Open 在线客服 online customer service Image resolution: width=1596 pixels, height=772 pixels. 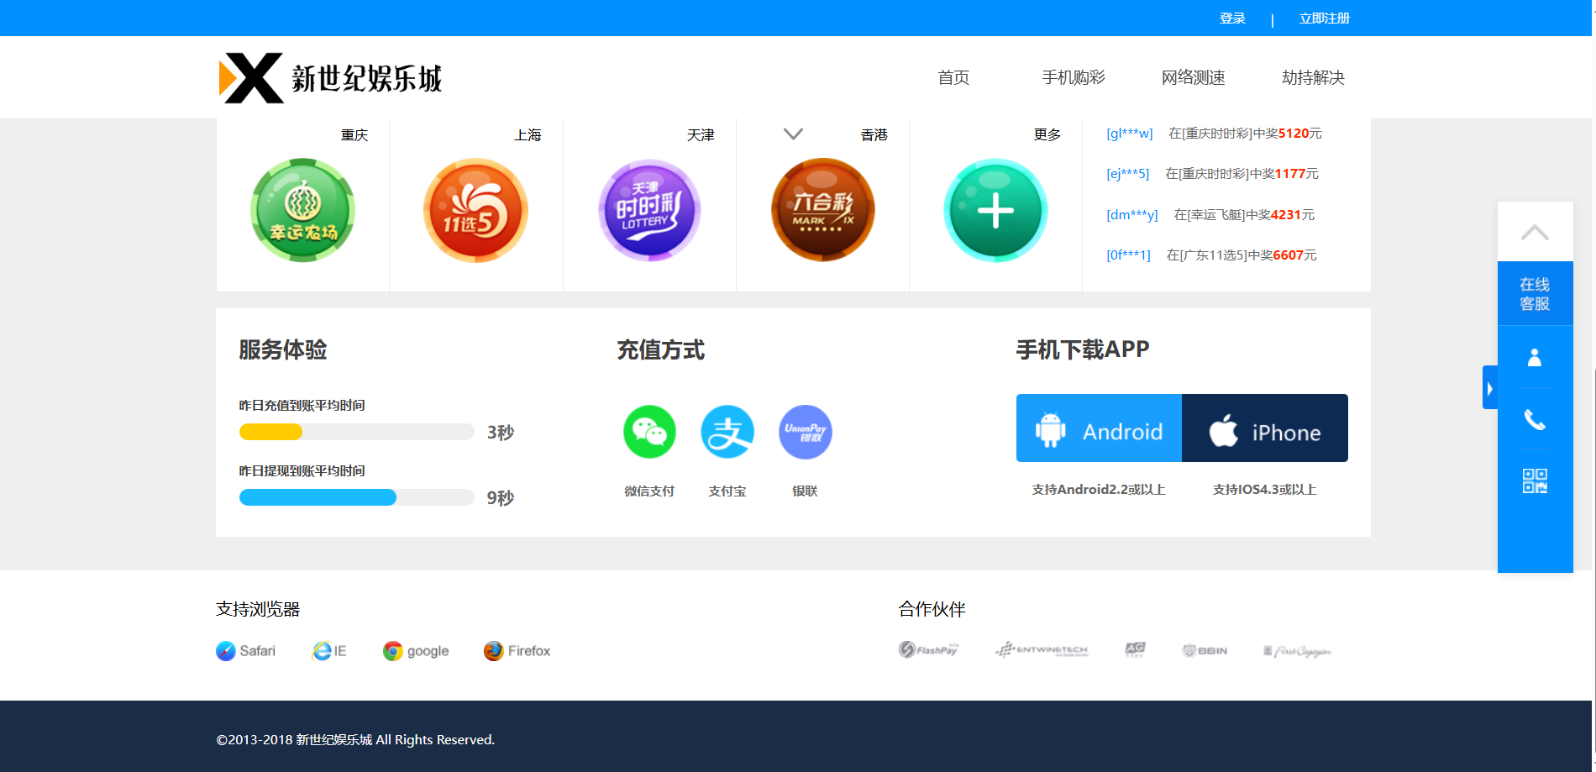[x=1535, y=294]
